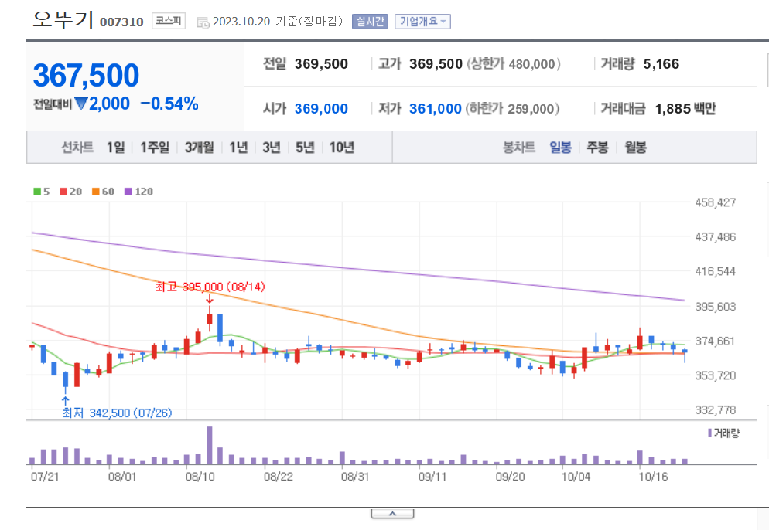This screenshot has height=530, width=769.
Task: Select the 1주일 line chart tab
Action: [x=155, y=147]
